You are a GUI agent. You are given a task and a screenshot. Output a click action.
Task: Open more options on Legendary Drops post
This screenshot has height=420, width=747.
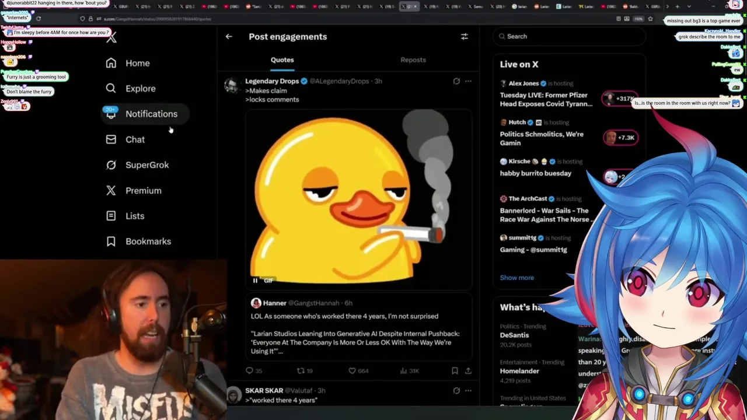pyautogui.click(x=468, y=81)
